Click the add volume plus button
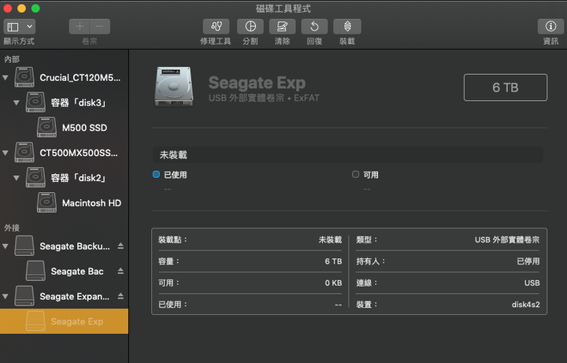Screen dimensions: 567x363 click(80, 27)
